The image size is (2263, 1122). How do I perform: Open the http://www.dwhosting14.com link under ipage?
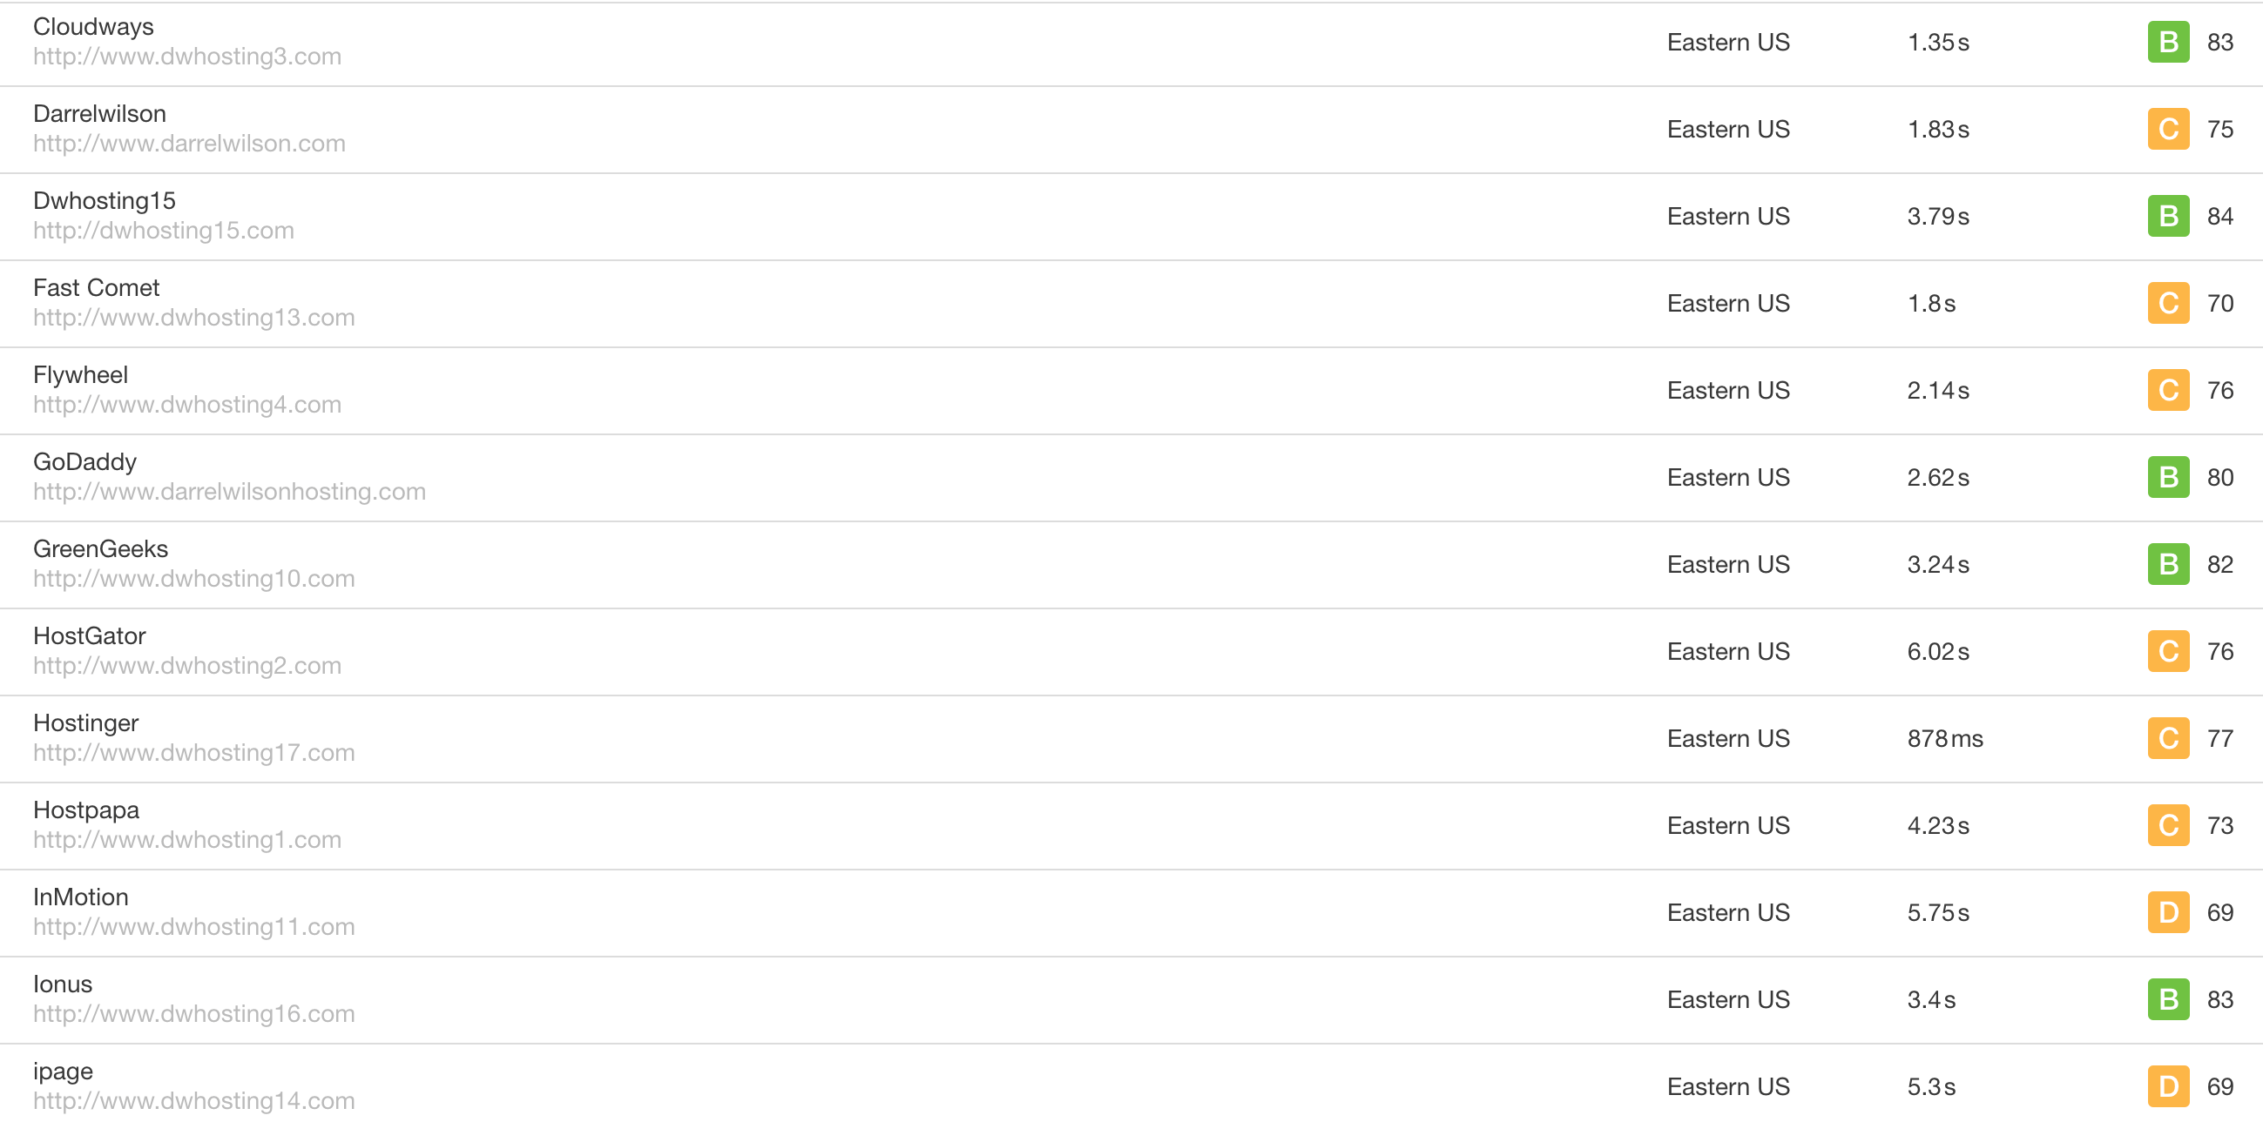pos(194,1101)
